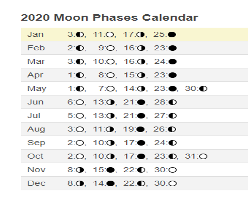Viewport: 248px width, 199px height.
Task: Click the Apr 1 first quarter moon icon
Action: click(x=80, y=75)
